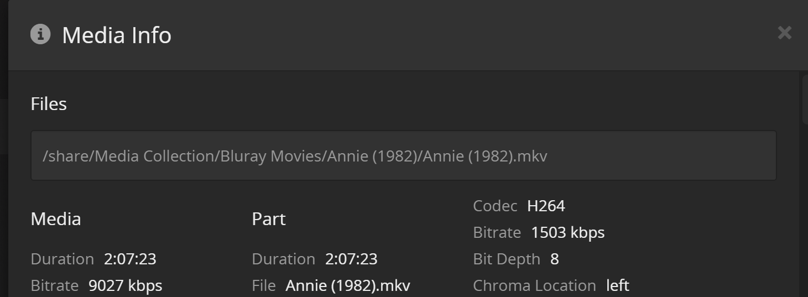The height and width of the screenshot is (297, 808).
Task: Click the H264 codec value
Action: click(x=546, y=206)
